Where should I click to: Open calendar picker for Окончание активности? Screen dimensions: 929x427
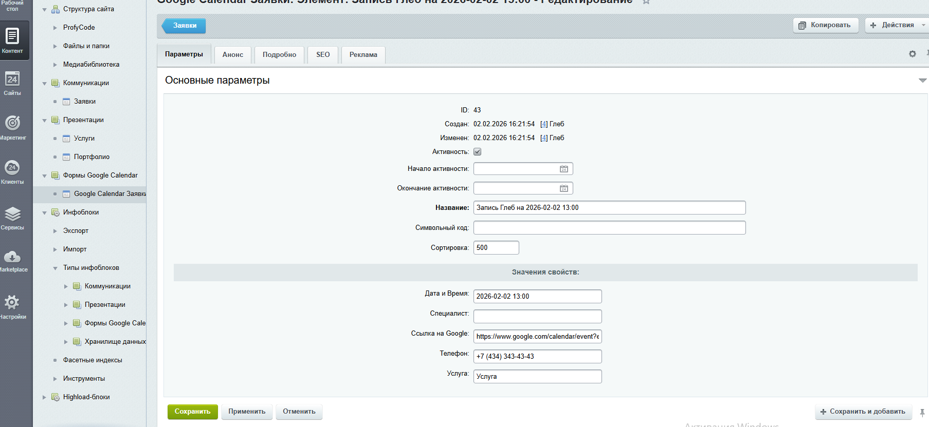[x=564, y=188]
